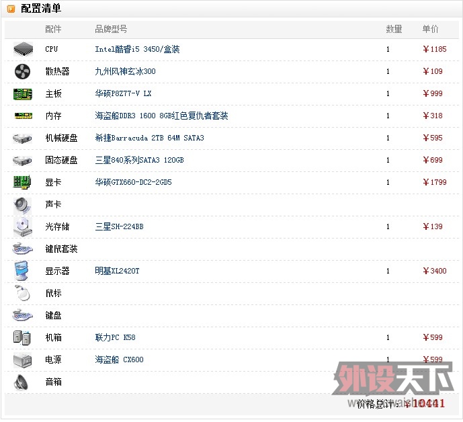Click the 固态硬盘 drive icon
The width and height of the screenshot is (463, 422).
[22, 161]
